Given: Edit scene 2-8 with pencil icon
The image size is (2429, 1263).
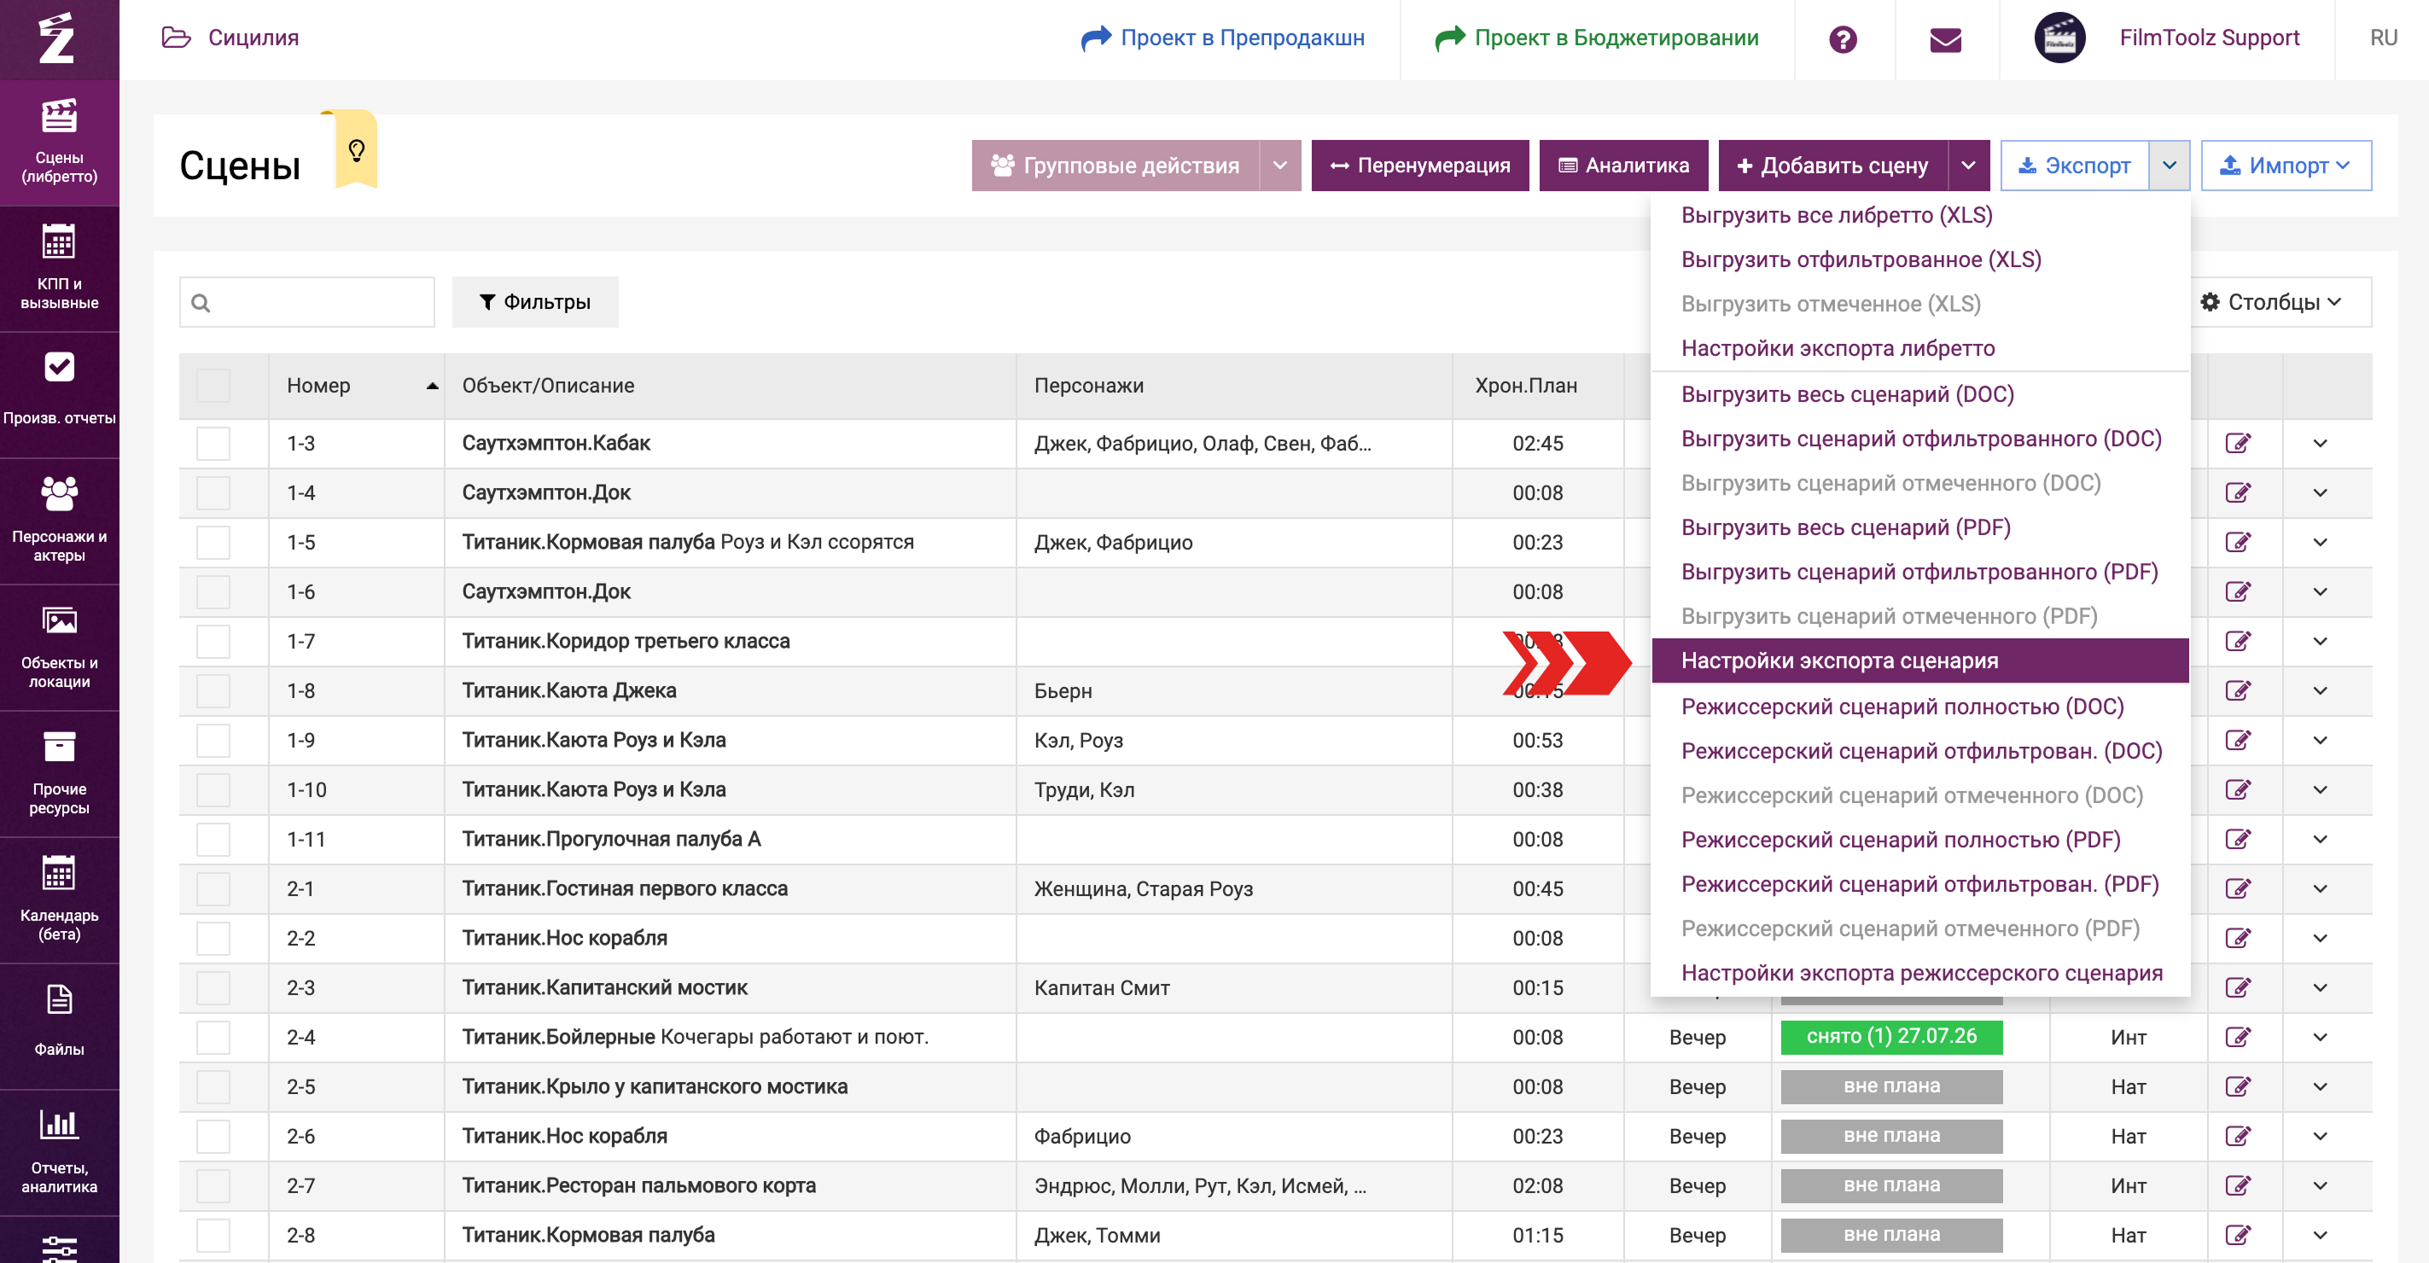Looking at the screenshot, I should (2238, 1235).
